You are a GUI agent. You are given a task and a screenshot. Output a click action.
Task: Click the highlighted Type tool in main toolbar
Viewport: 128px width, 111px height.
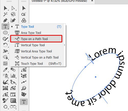pos(5,26)
